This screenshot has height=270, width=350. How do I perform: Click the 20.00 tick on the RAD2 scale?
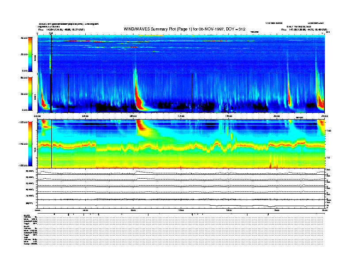(24, 54)
